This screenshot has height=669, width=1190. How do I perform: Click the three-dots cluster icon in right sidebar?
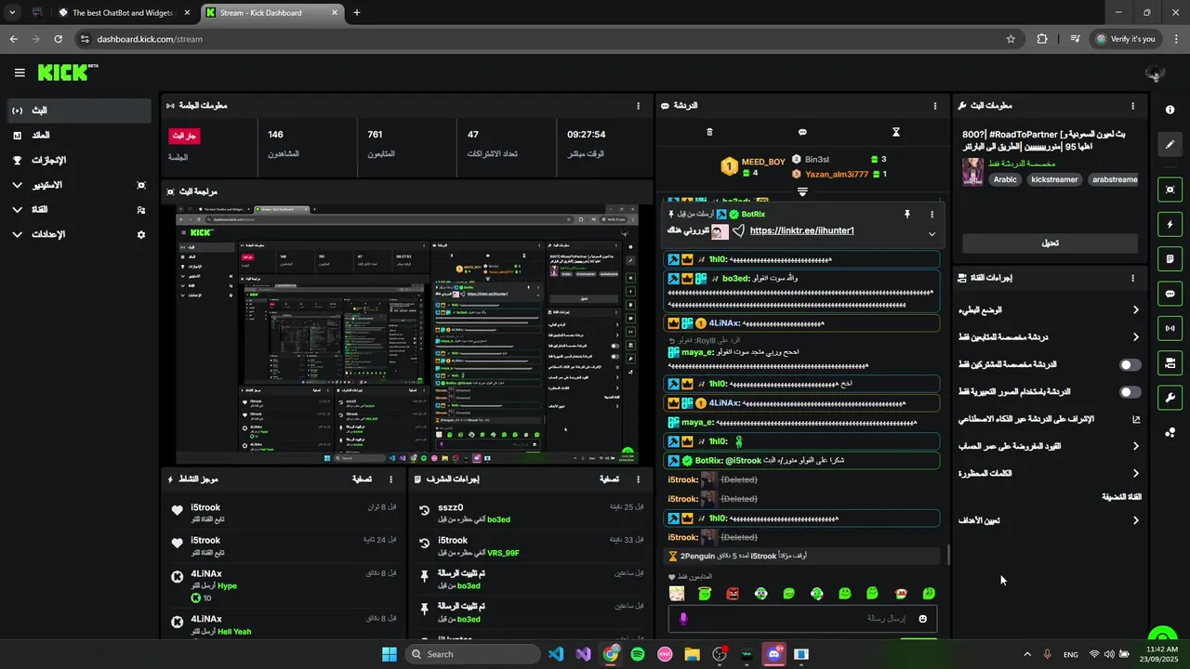pyautogui.click(x=1170, y=432)
